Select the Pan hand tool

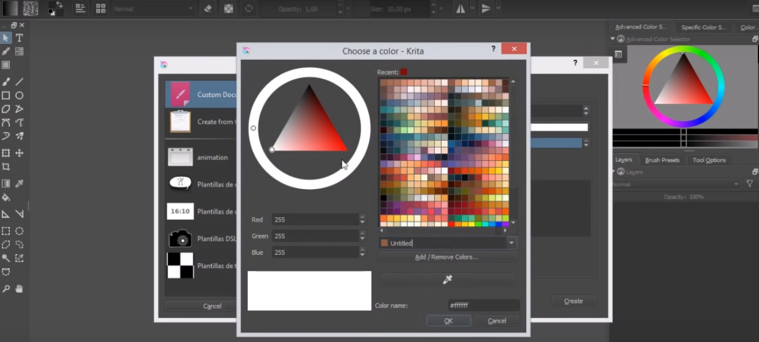click(19, 289)
